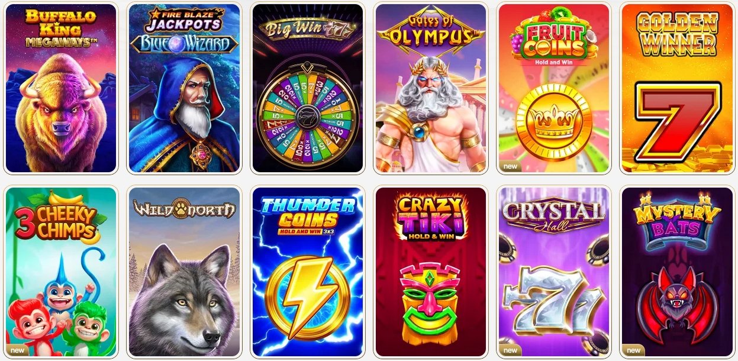This screenshot has height=361, width=738.
Task: Open the Buffalo King Megaways game
Action: click(x=61, y=88)
